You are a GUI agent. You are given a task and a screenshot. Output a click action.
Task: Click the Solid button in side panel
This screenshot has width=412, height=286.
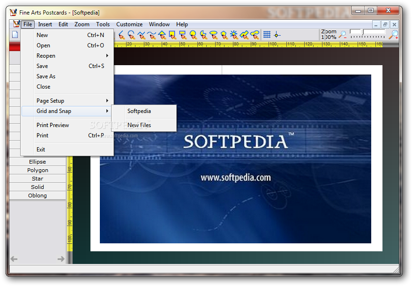tap(37, 187)
